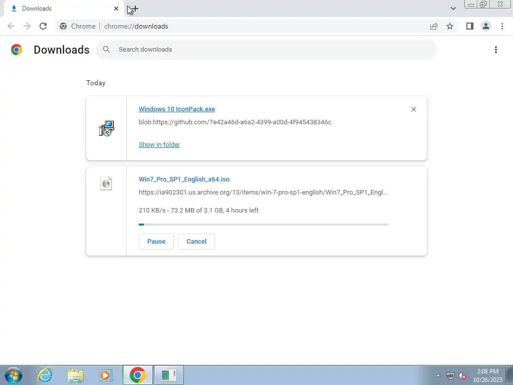Open the tab search chevron
Screen dimensions: 513x385
453,9
